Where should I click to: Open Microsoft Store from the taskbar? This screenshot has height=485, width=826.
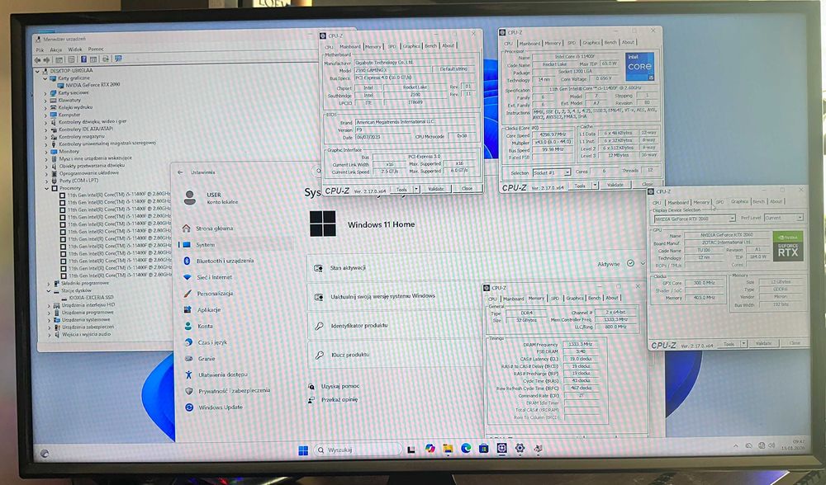click(483, 448)
